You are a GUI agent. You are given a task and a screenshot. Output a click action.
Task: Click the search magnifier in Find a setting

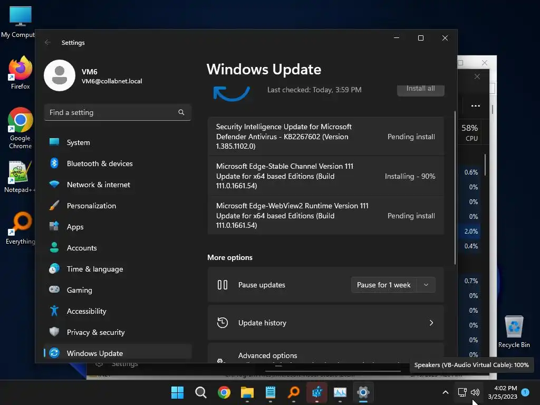(x=181, y=112)
